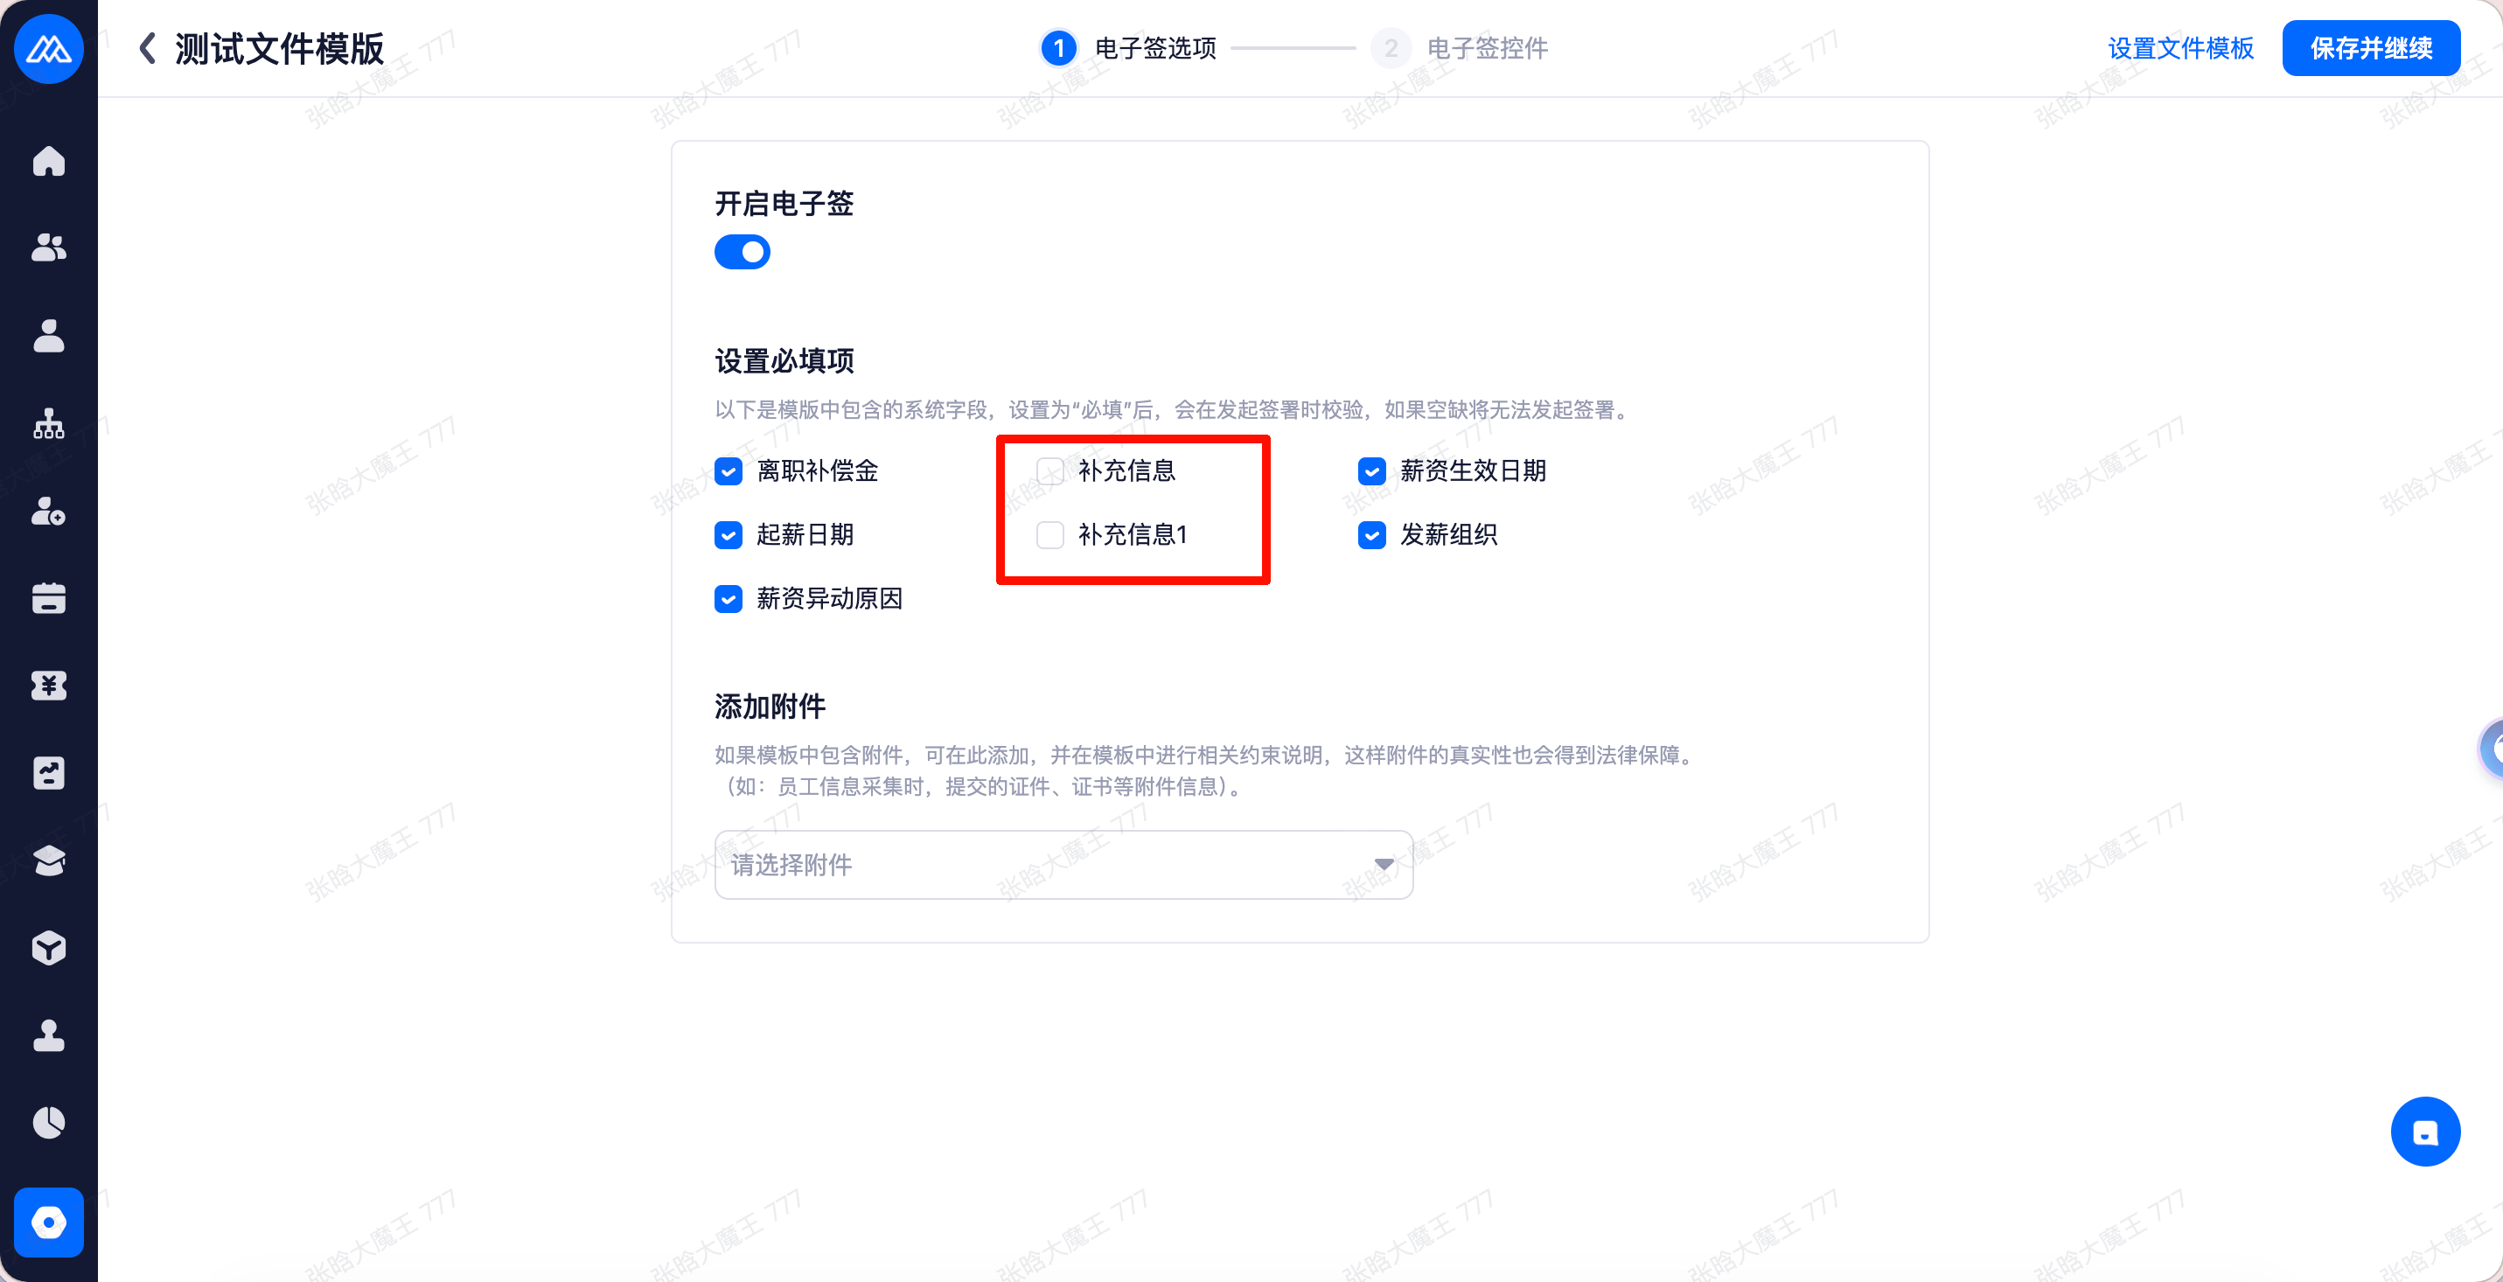
Task: Click the attachment dropdown arrow
Action: pyautogui.click(x=1384, y=864)
